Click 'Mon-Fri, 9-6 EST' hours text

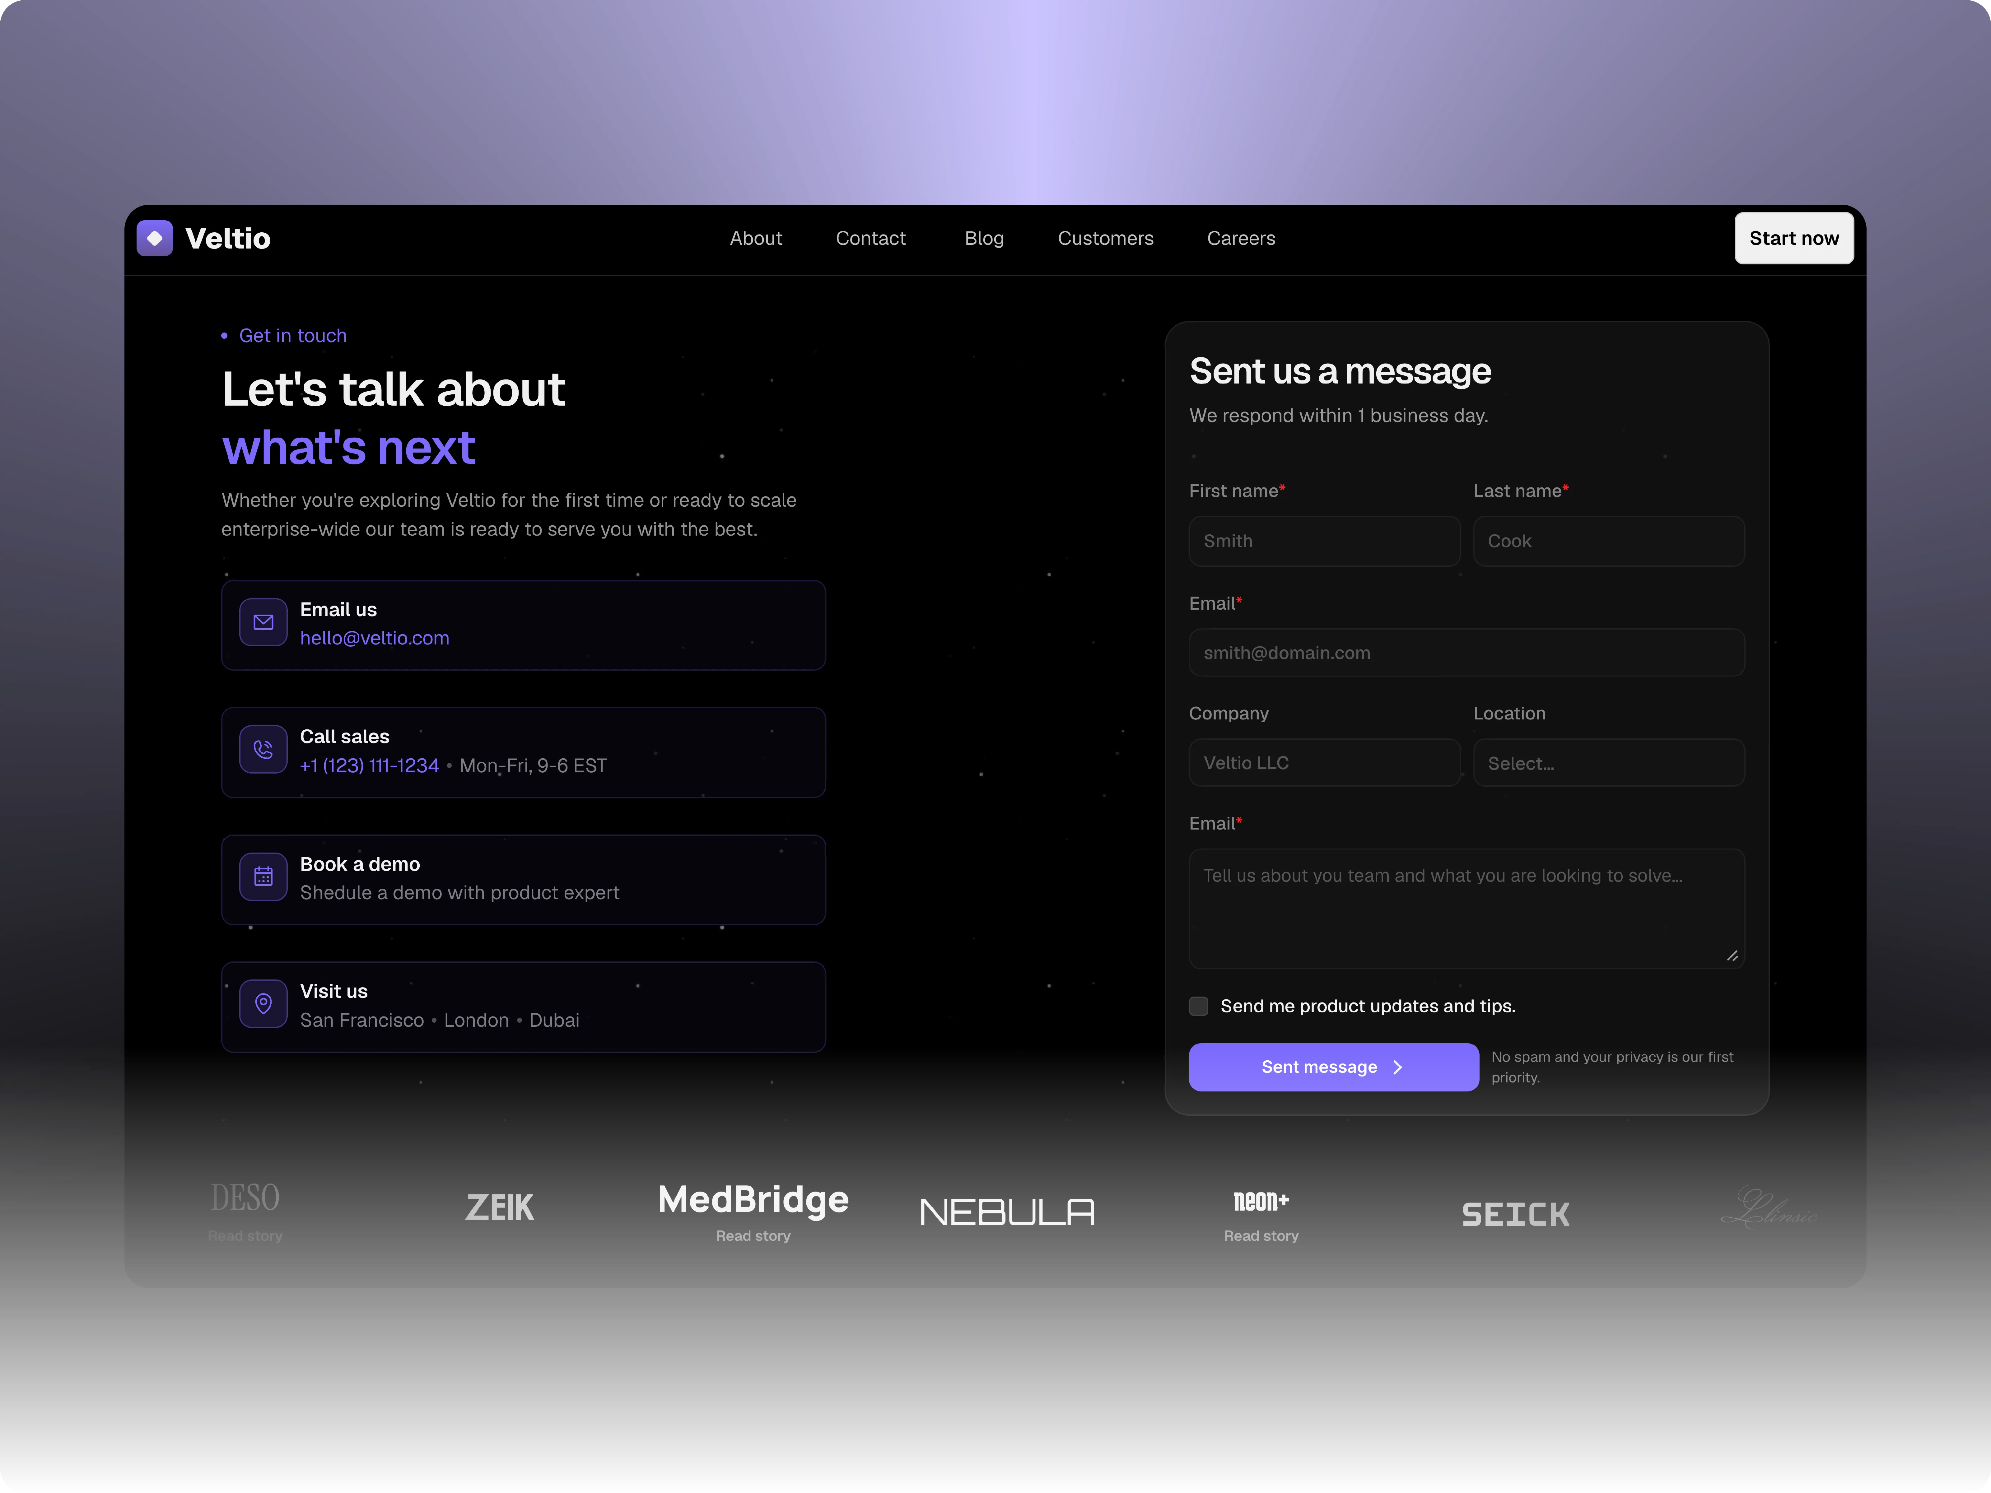tap(533, 766)
